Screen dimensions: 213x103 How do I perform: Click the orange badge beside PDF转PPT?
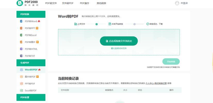click(37, 28)
